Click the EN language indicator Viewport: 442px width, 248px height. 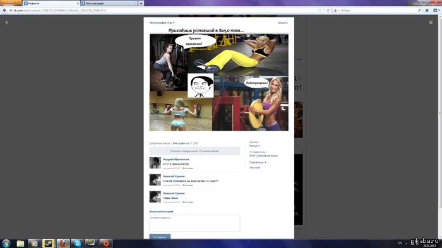coord(400,243)
